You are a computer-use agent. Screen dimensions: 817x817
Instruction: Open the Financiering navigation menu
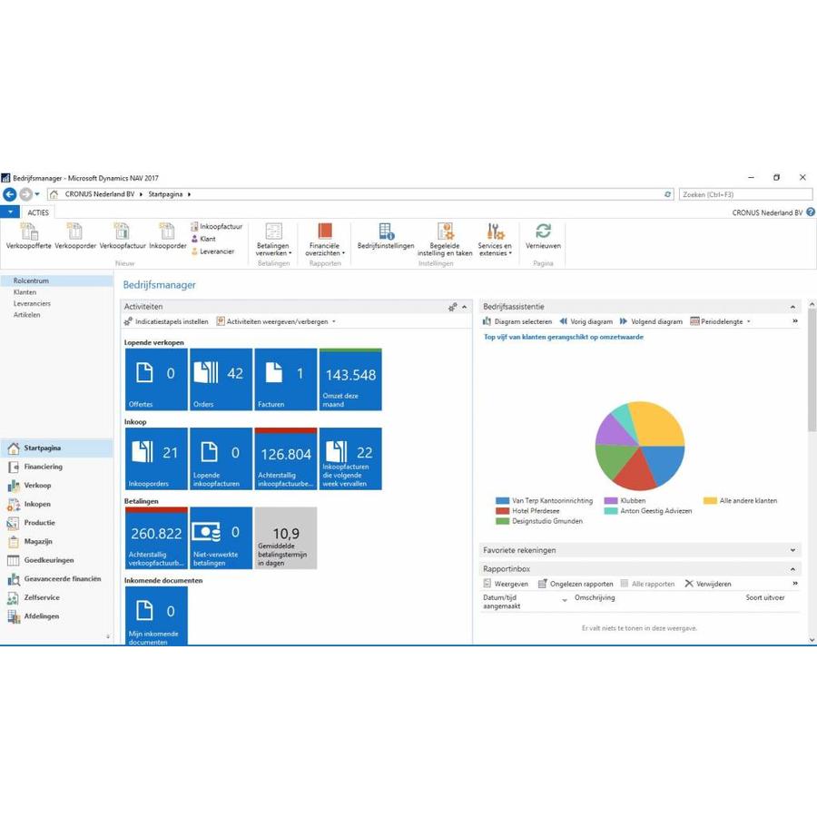pos(43,467)
